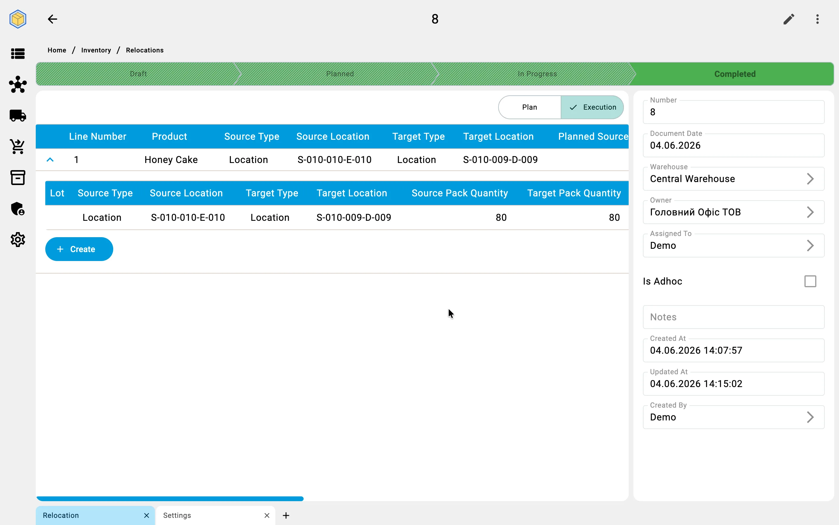
Task: Click the Source Pack Quantity header
Action: (460, 193)
